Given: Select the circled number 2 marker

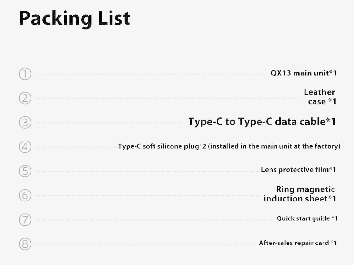Looking at the screenshot, I should pos(25,98).
